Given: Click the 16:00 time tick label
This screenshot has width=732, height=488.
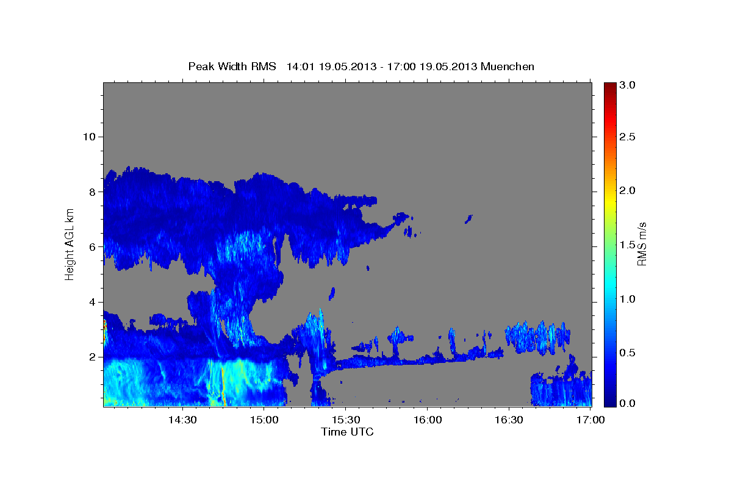Looking at the screenshot, I should tap(428, 420).
